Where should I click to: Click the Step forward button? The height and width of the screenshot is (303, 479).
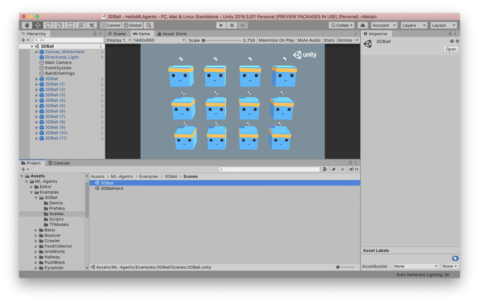(x=243, y=25)
